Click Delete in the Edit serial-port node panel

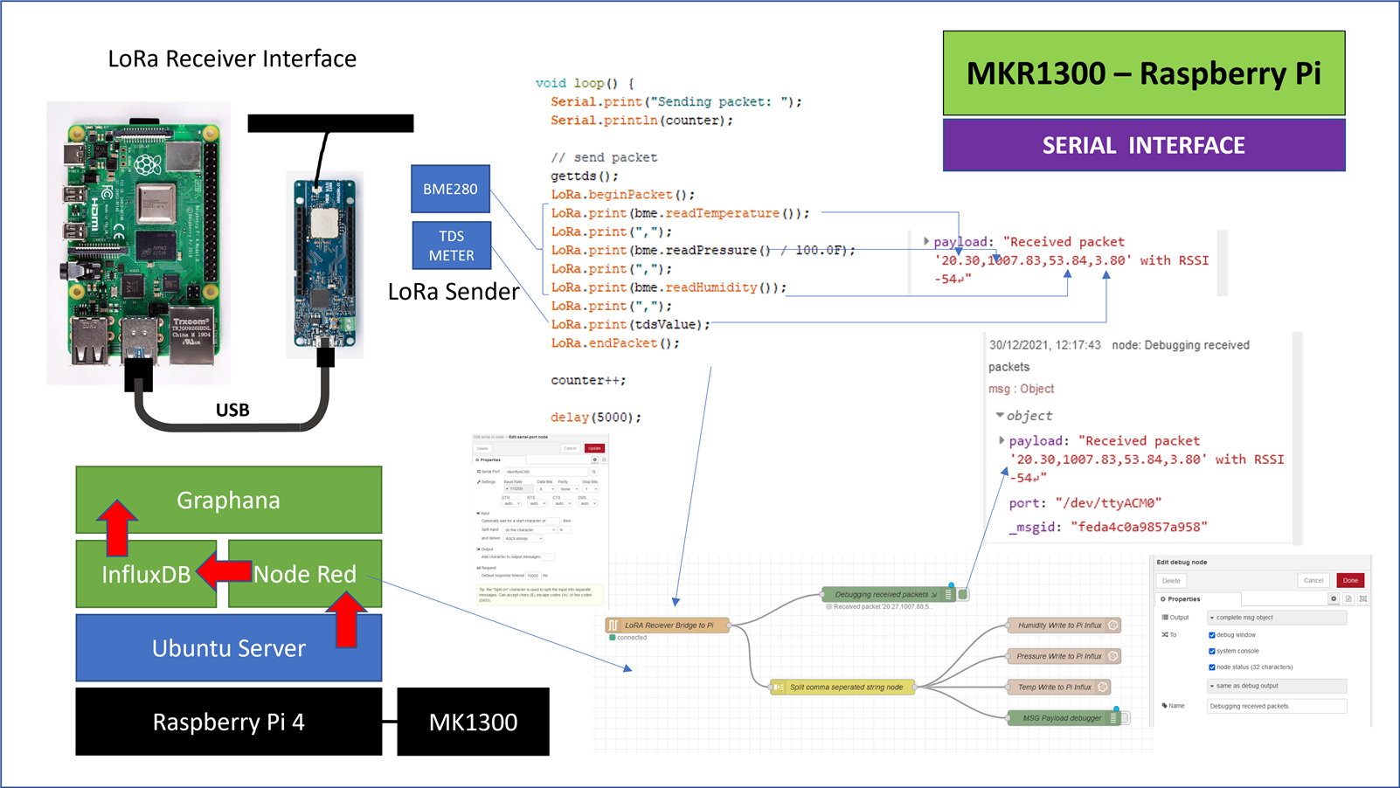tap(482, 448)
